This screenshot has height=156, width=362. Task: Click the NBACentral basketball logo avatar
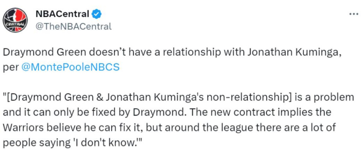coord(15,20)
